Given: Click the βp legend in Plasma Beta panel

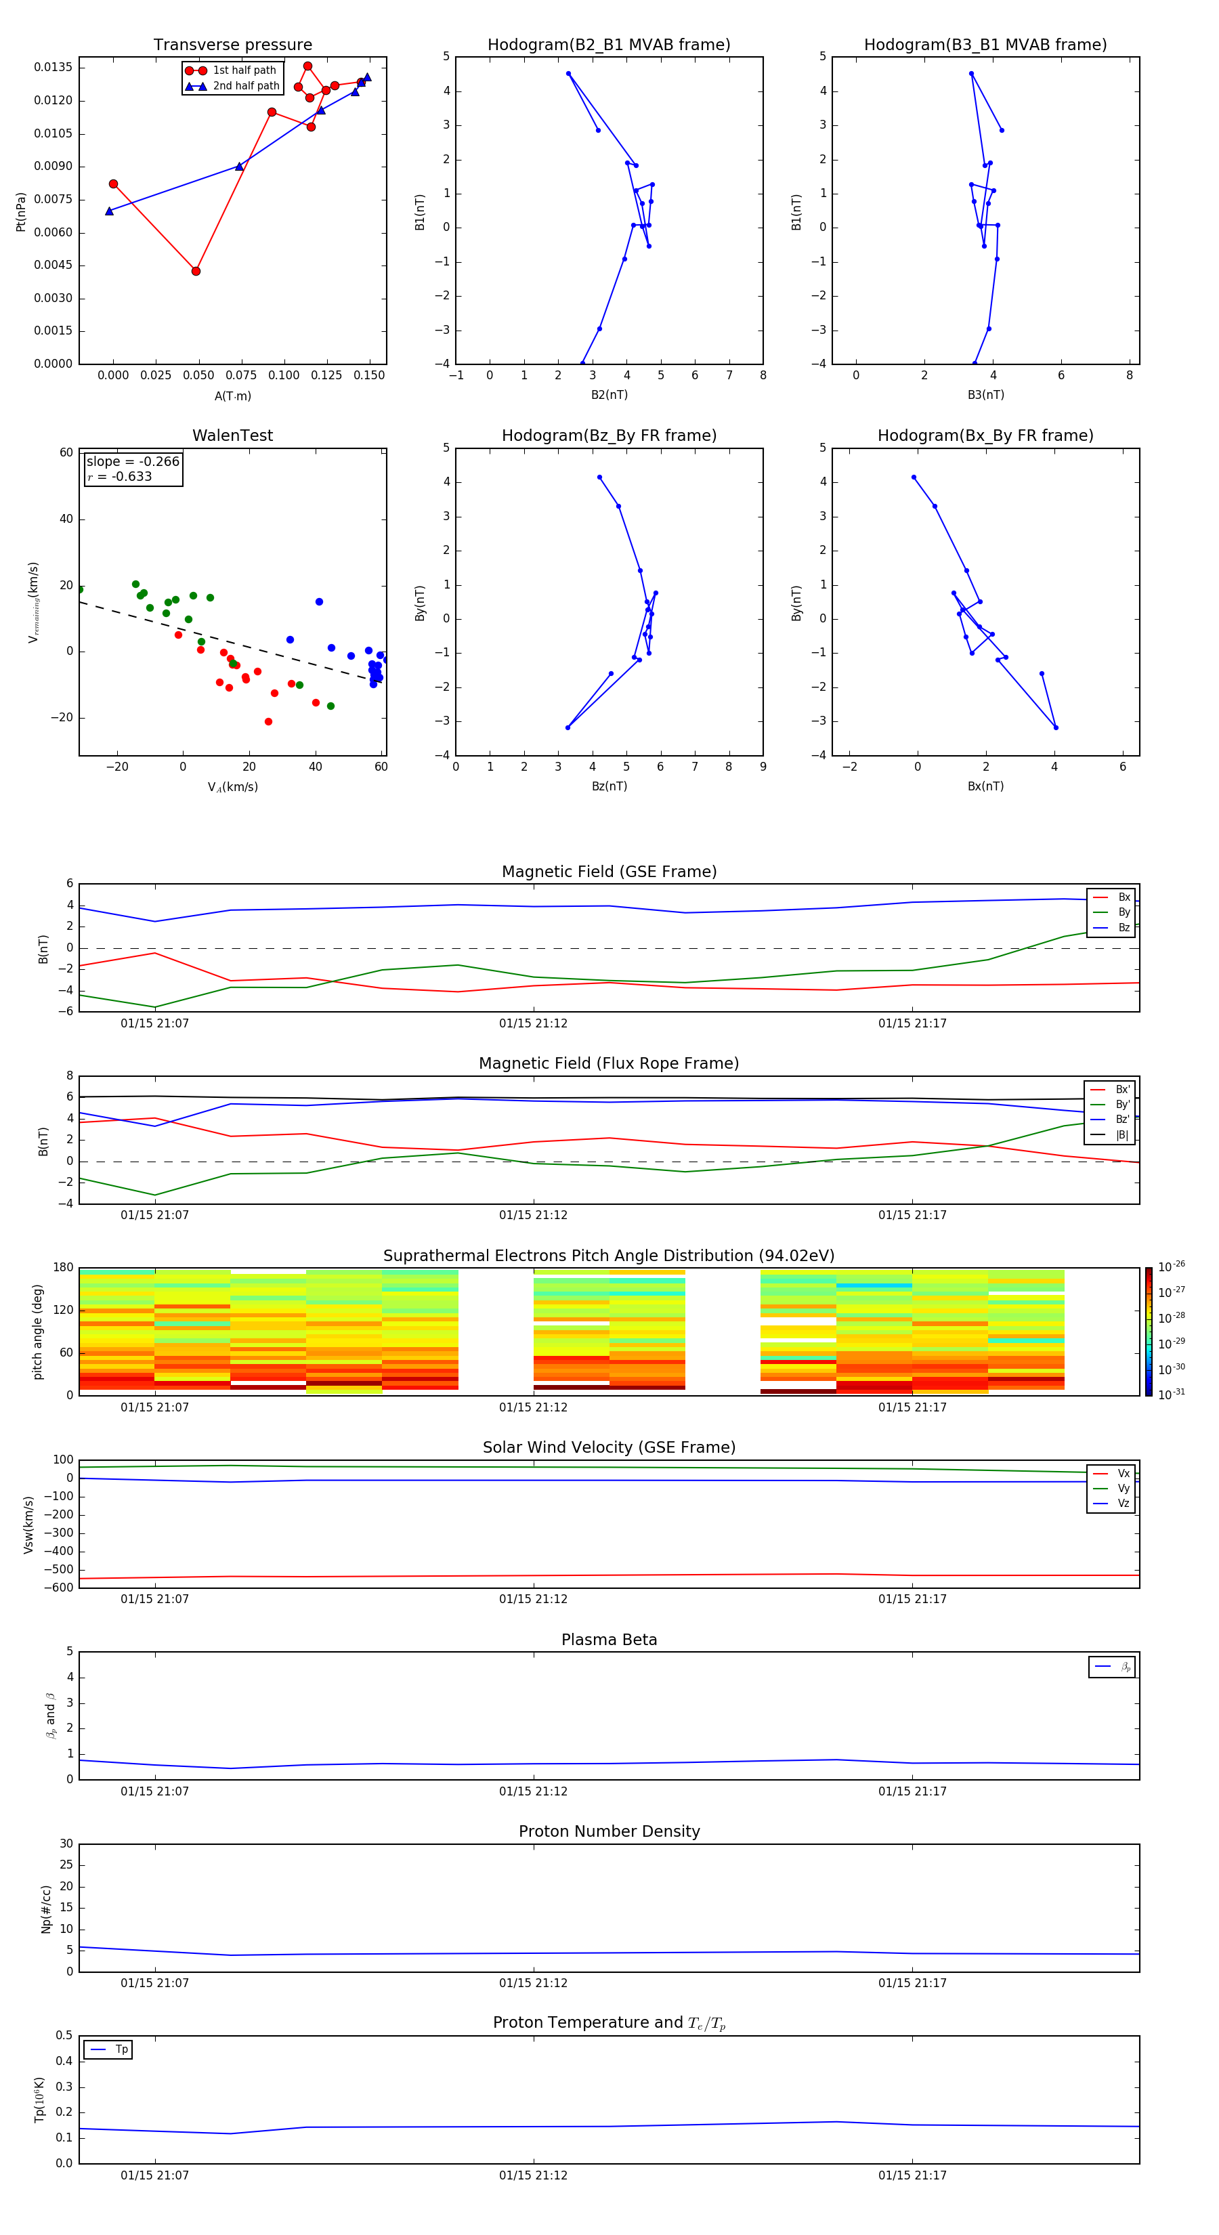Looking at the screenshot, I should click(1112, 1667).
